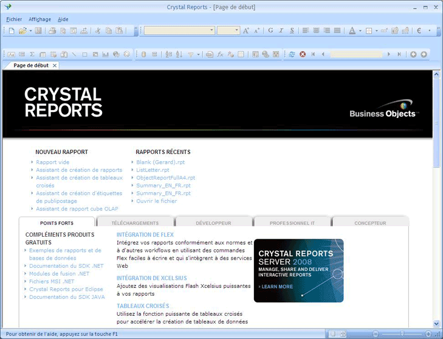The height and width of the screenshot is (339, 443).
Task: Select align right
Action: pos(326,30)
